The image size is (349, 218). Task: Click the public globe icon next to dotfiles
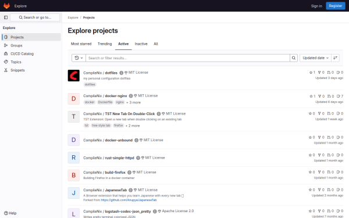[x=122, y=73]
